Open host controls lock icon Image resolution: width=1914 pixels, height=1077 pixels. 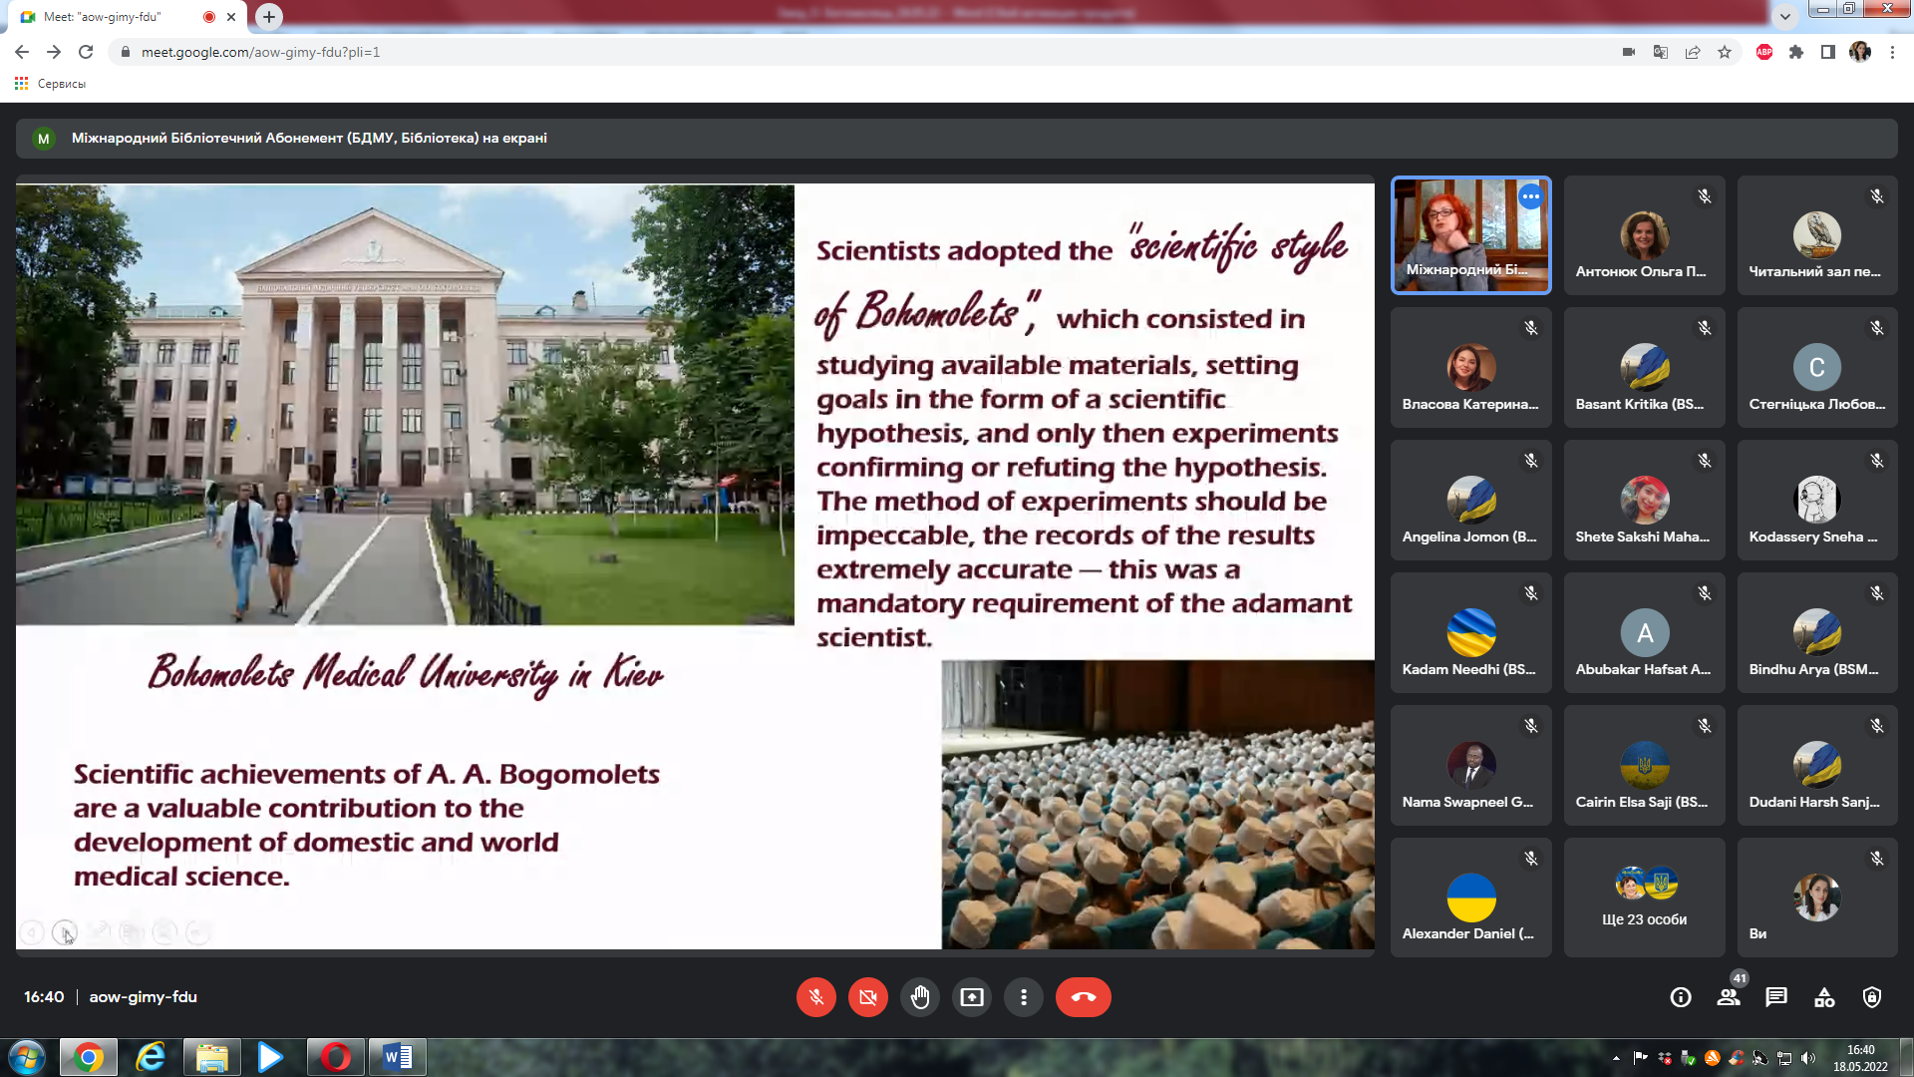(1872, 997)
